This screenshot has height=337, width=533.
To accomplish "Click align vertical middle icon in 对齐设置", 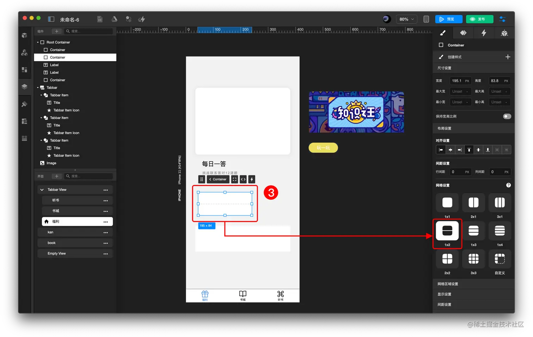I will (478, 150).
